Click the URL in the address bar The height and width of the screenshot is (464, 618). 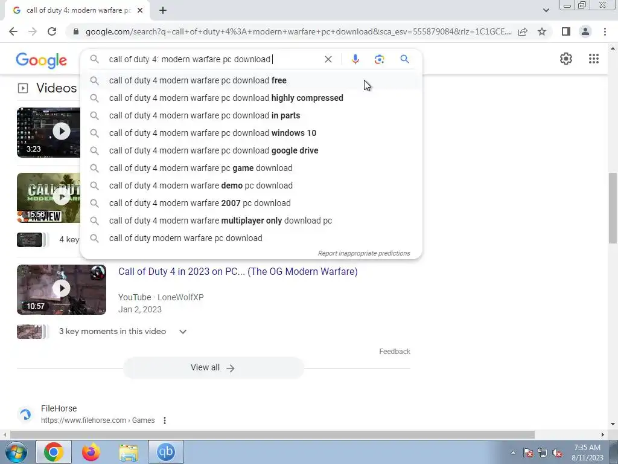pyautogui.click(x=298, y=31)
